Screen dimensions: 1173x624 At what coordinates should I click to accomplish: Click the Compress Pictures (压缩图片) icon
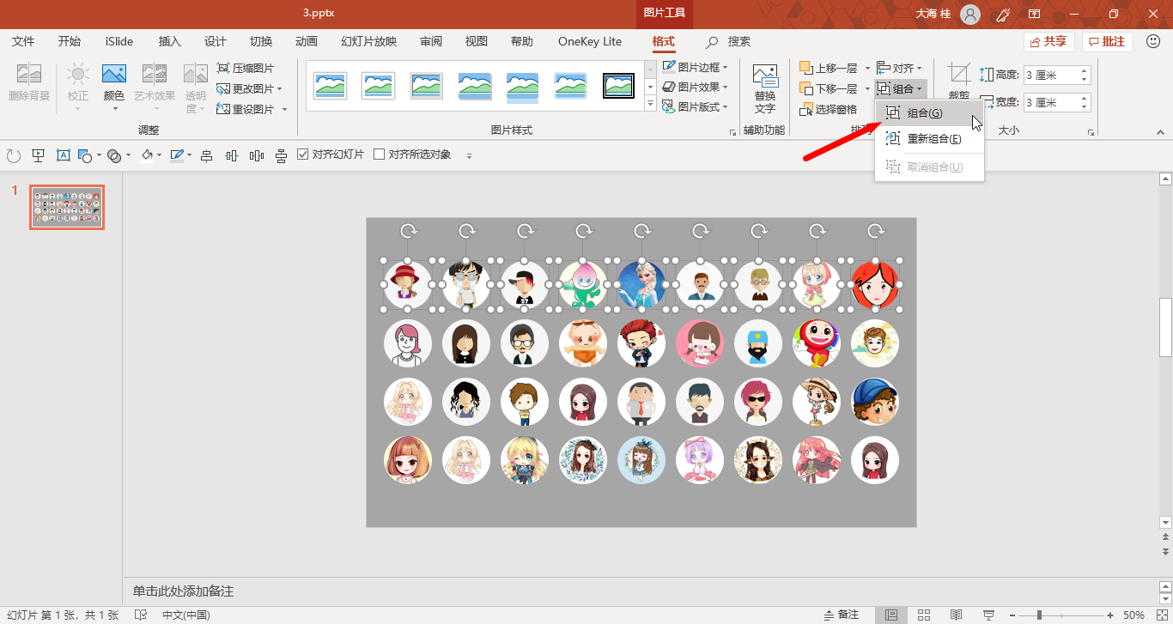click(222, 68)
